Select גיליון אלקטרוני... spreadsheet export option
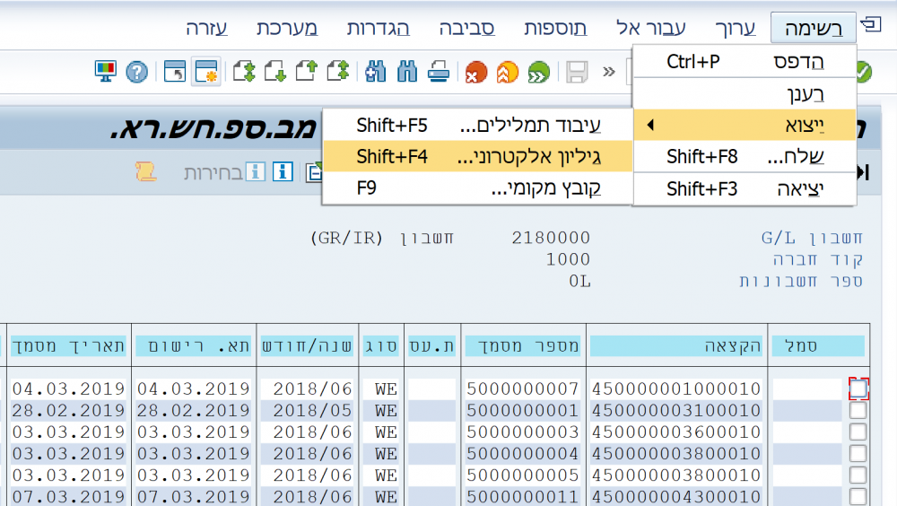The height and width of the screenshot is (506, 897). (478, 156)
